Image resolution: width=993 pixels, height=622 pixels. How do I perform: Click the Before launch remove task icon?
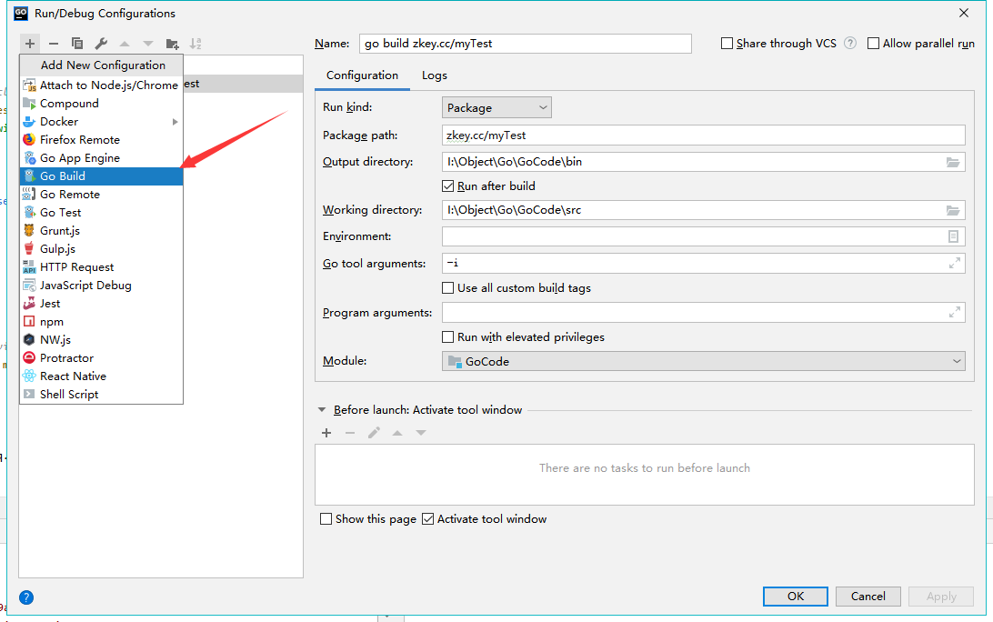[x=350, y=433]
